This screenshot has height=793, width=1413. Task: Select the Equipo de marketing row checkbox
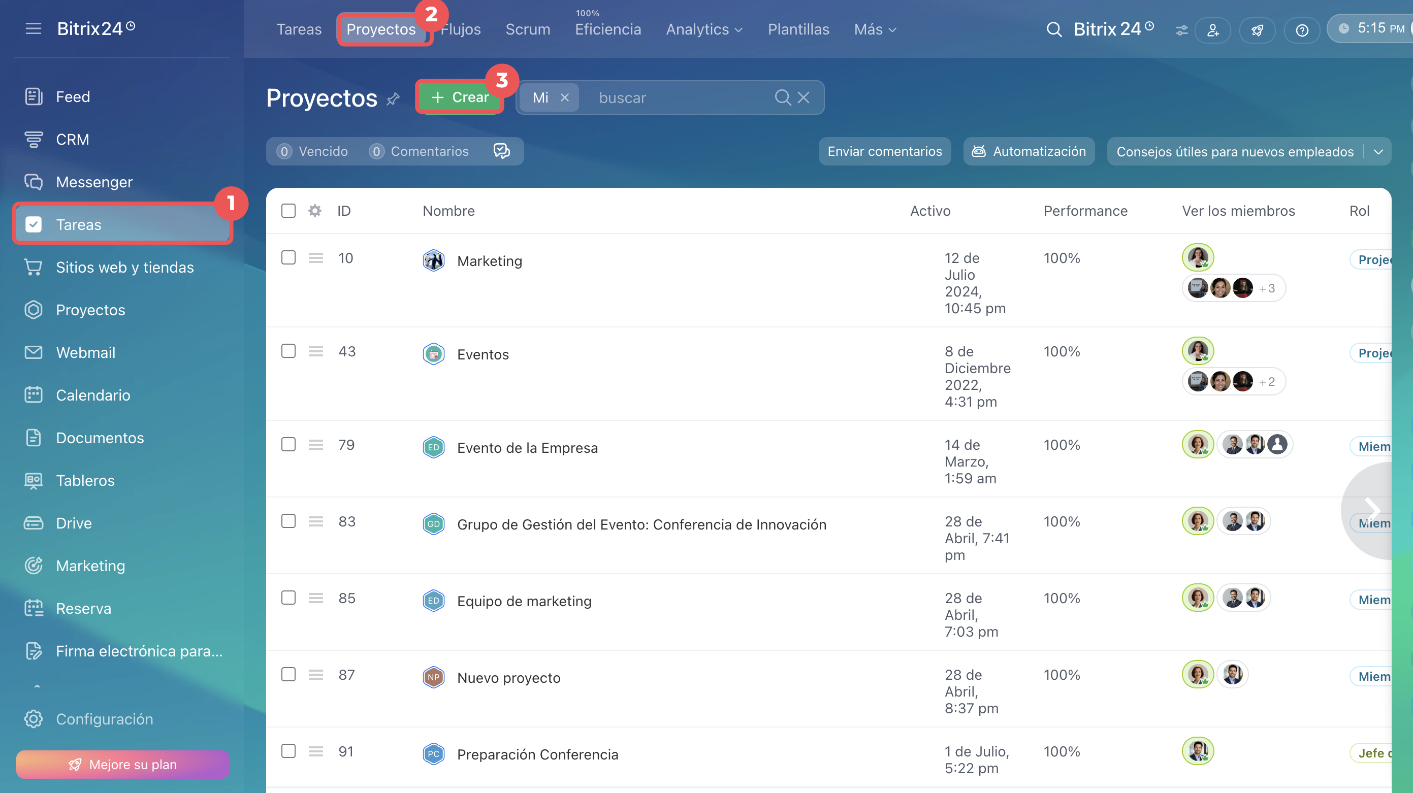click(x=288, y=598)
